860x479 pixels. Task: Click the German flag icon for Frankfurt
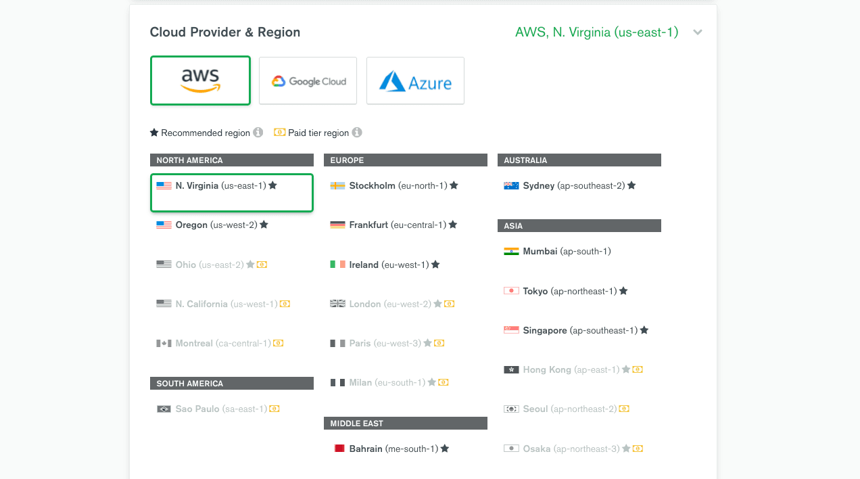(x=337, y=225)
